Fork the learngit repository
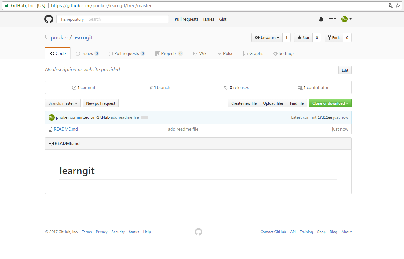Image resolution: width=404 pixels, height=259 pixels. pyautogui.click(x=334, y=38)
